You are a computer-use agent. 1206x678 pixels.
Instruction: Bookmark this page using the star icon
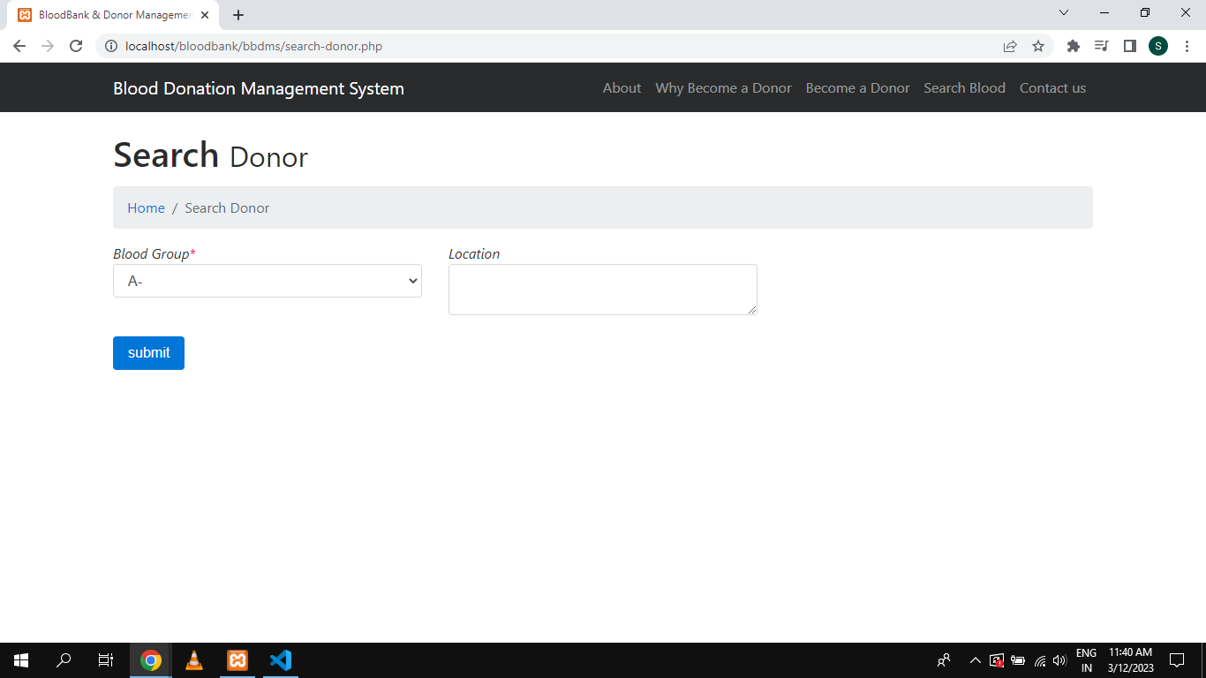[x=1037, y=45]
